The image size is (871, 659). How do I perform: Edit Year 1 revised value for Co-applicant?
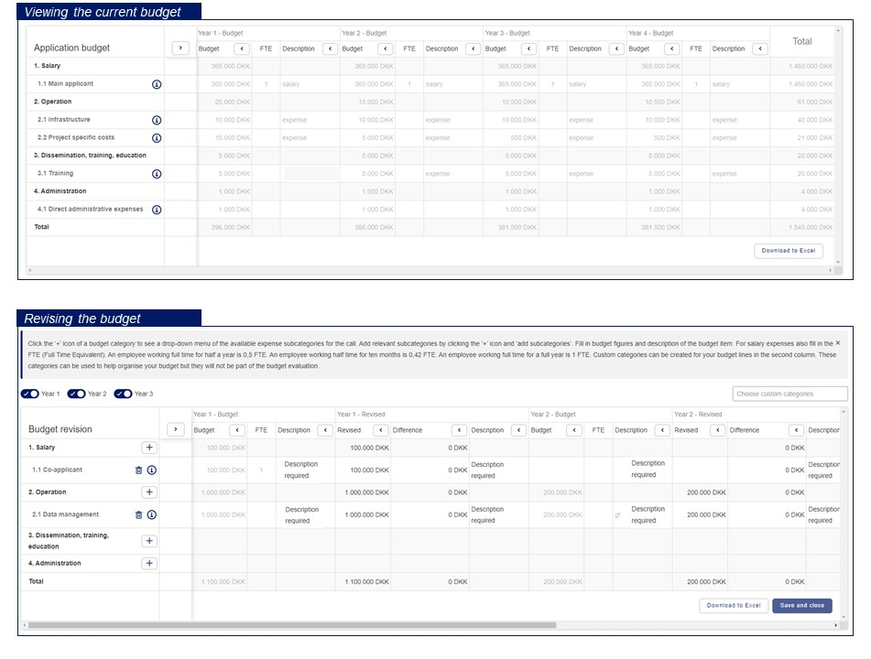[363, 470]
